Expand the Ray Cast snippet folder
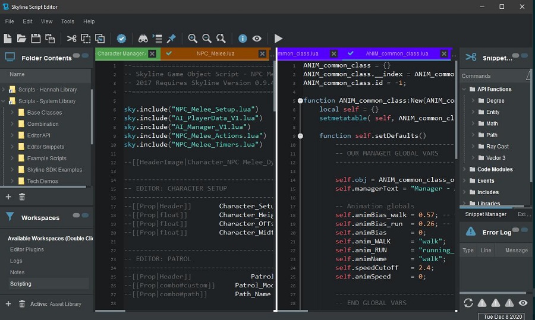 point(473,146)
